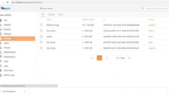Viewport: 169px width, 95px height.
Task: Open Info in the sidebar
Action: coord(6,20)
